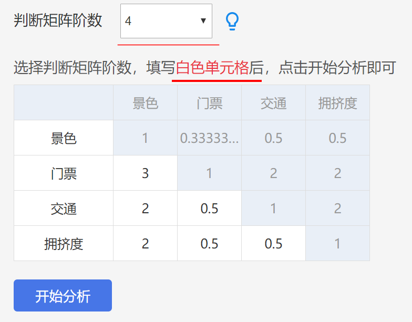Select the 拥挤度 row, 门票 column cell
The image size is (412, 322).
pyautogui.click(x=209, y=244)
